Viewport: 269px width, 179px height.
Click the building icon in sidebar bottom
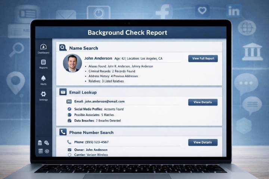click(x=40, y=143)
